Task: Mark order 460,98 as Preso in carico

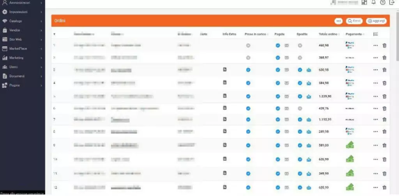Action: [x=248, y=46]
